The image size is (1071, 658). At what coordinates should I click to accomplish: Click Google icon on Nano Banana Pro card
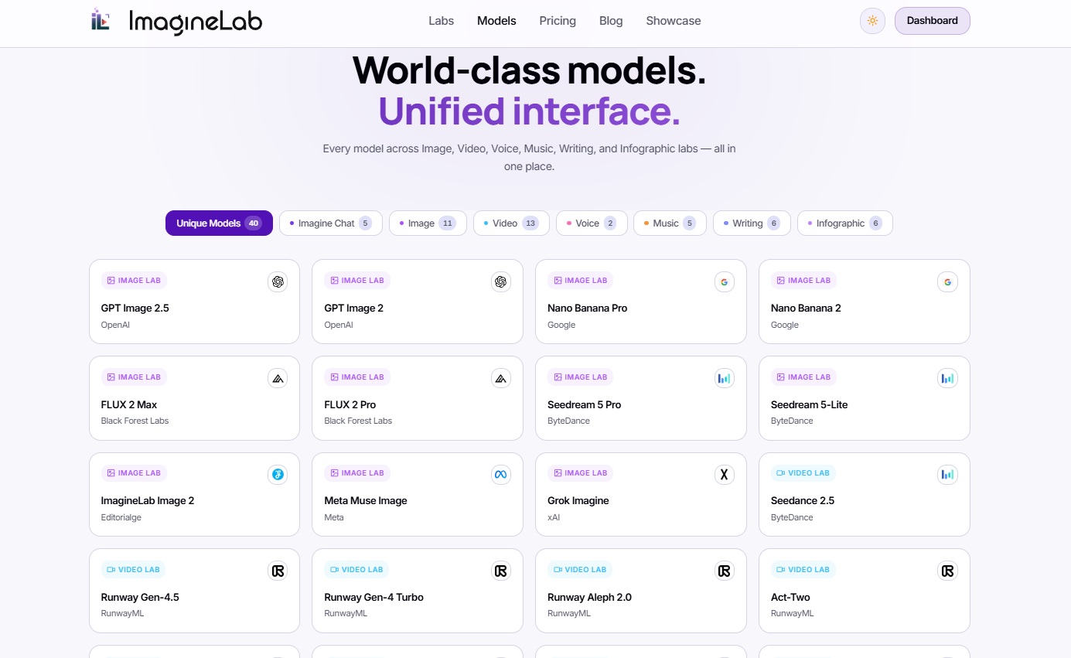point(725,281)
